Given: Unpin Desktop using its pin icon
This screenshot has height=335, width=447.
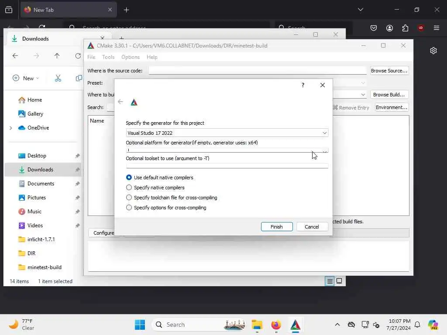Looking at the screenshot, I should point(78,156).
